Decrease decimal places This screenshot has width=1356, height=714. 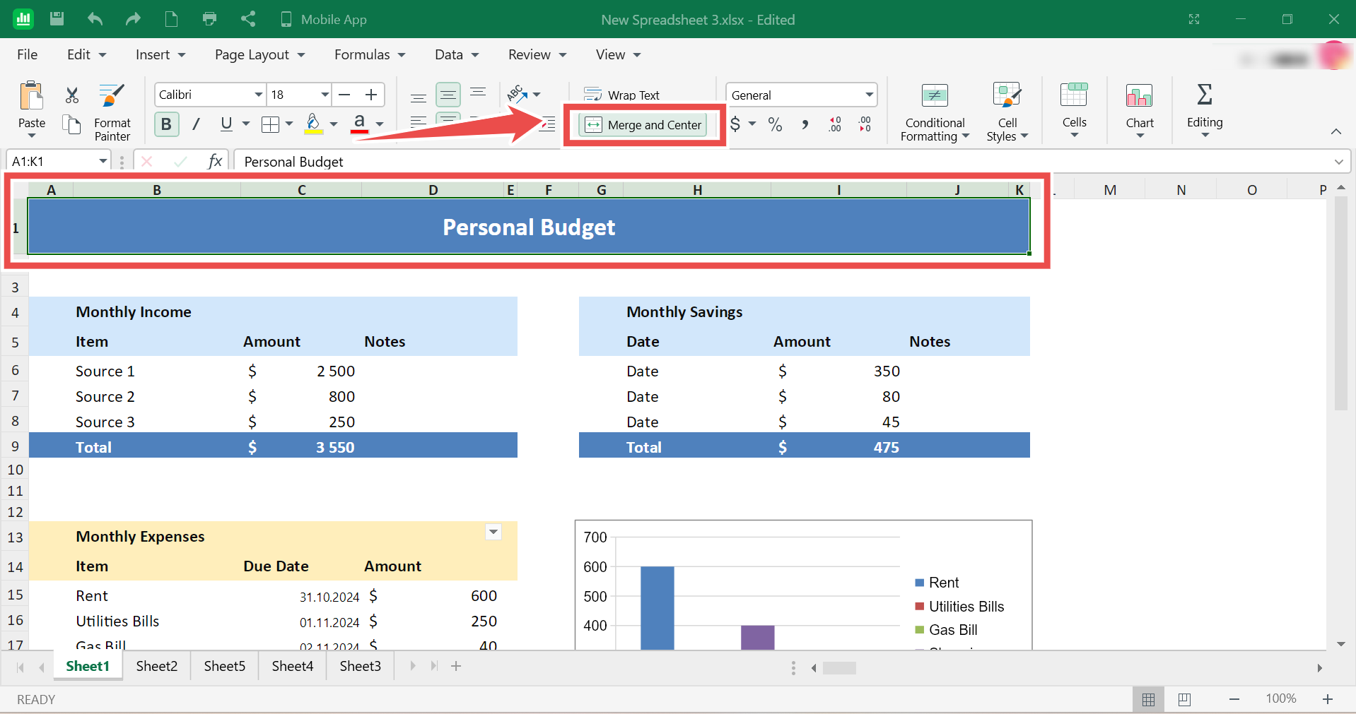(x=865, y=124)
